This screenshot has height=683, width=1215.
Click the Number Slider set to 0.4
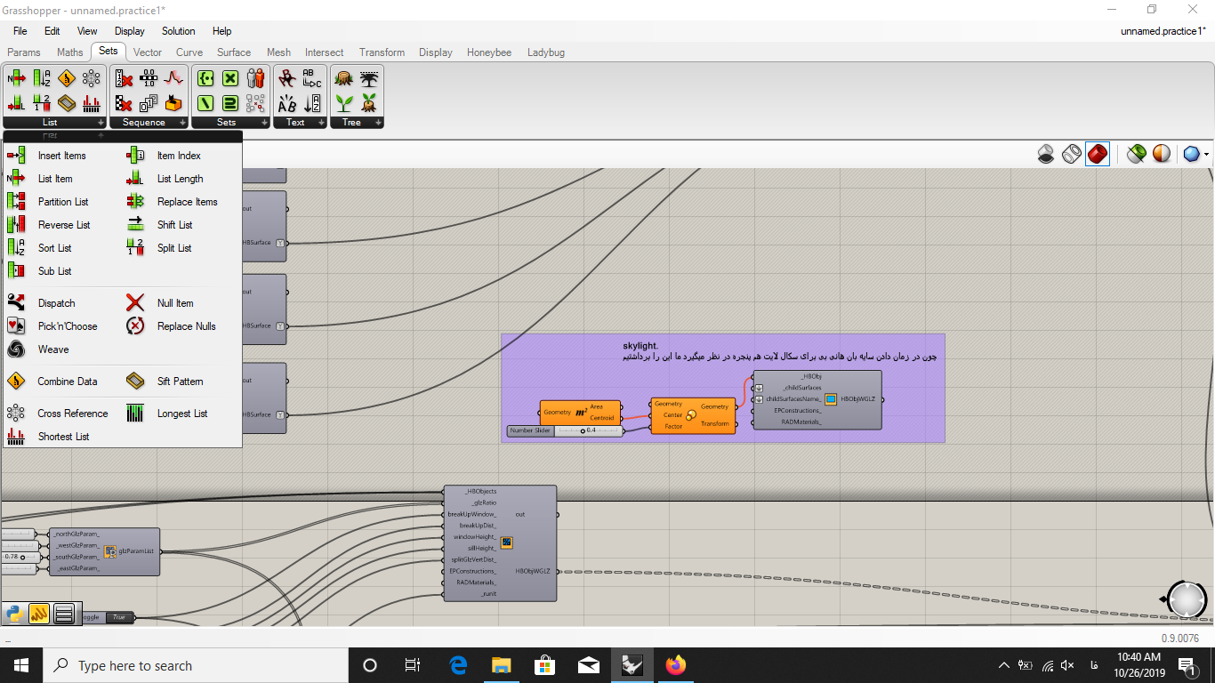(565, 431)
